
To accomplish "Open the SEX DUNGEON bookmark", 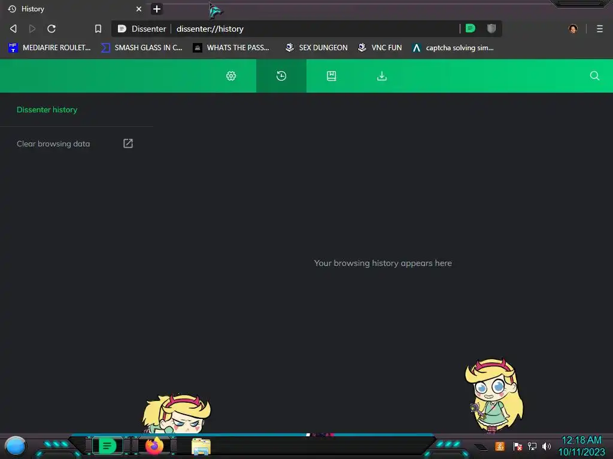I will 316,48.
